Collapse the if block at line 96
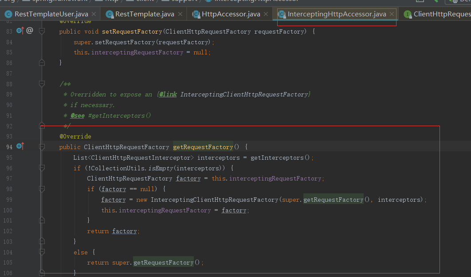 pos(42,168)
